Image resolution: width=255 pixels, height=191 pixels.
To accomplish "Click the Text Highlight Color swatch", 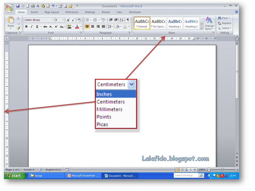I will [69, 27].
